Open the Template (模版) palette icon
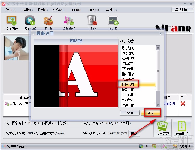 pyautogui.click(x=48, y=21)
